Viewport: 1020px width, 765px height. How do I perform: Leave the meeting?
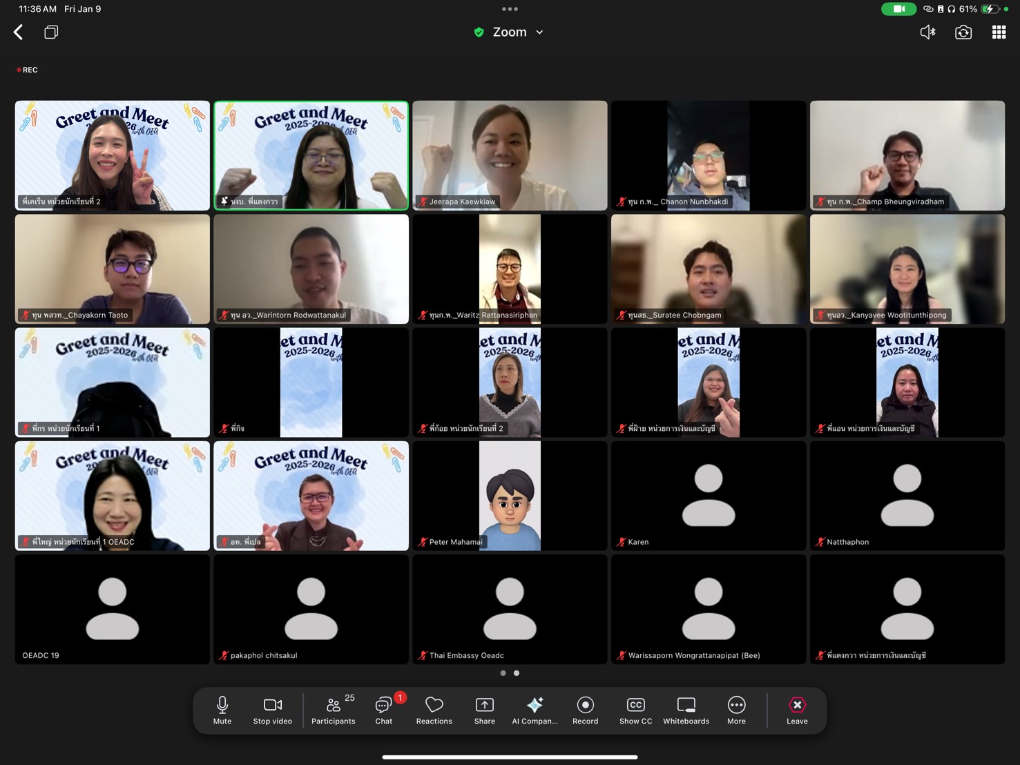point(797,710)
